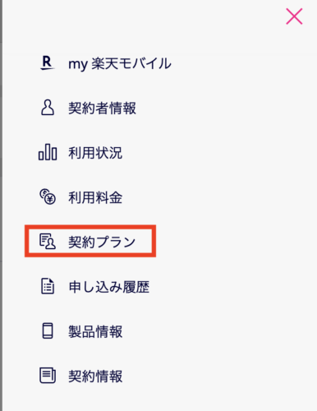Click the Rakuten R logo icon
The height and width of the screenshot is (411, 317).
(48, 62)
